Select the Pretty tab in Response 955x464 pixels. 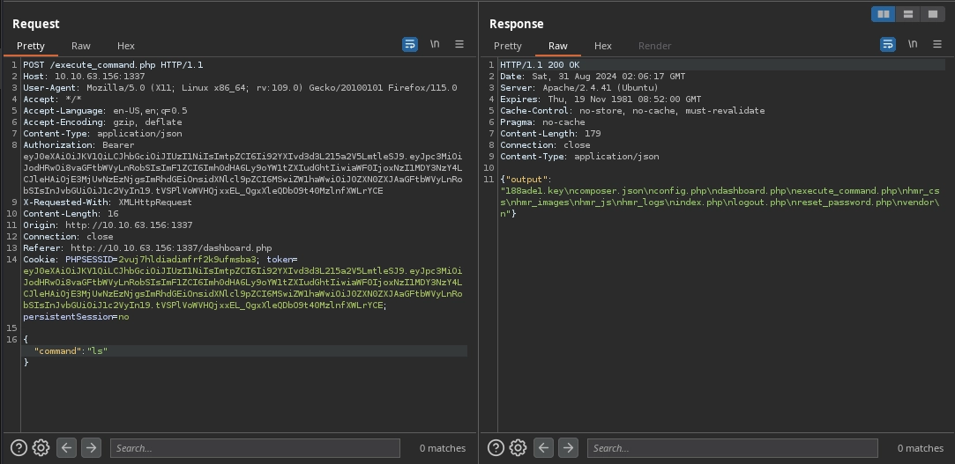click(508, 46)
